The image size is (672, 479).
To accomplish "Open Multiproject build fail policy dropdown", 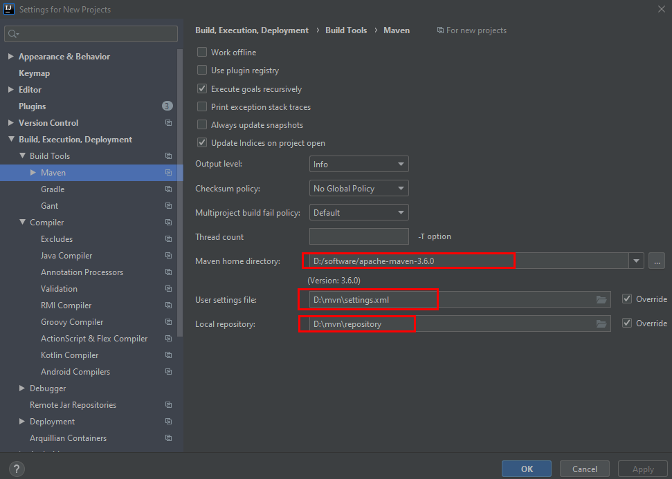I will (x=358, y=212).
